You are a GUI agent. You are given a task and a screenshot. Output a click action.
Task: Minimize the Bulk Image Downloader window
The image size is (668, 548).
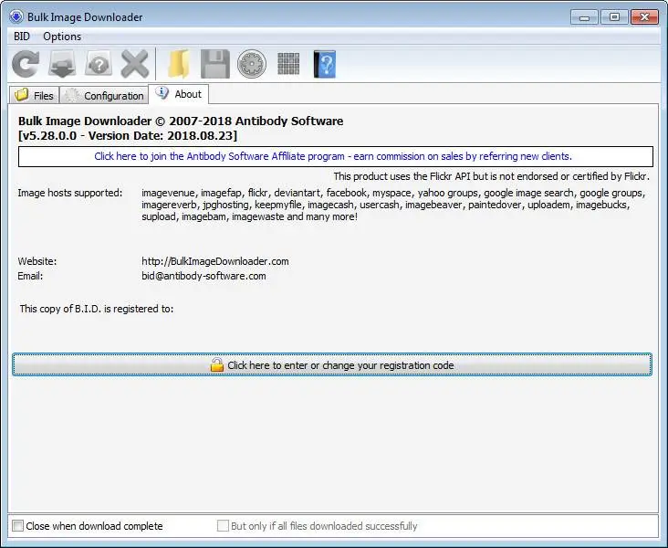584,17
